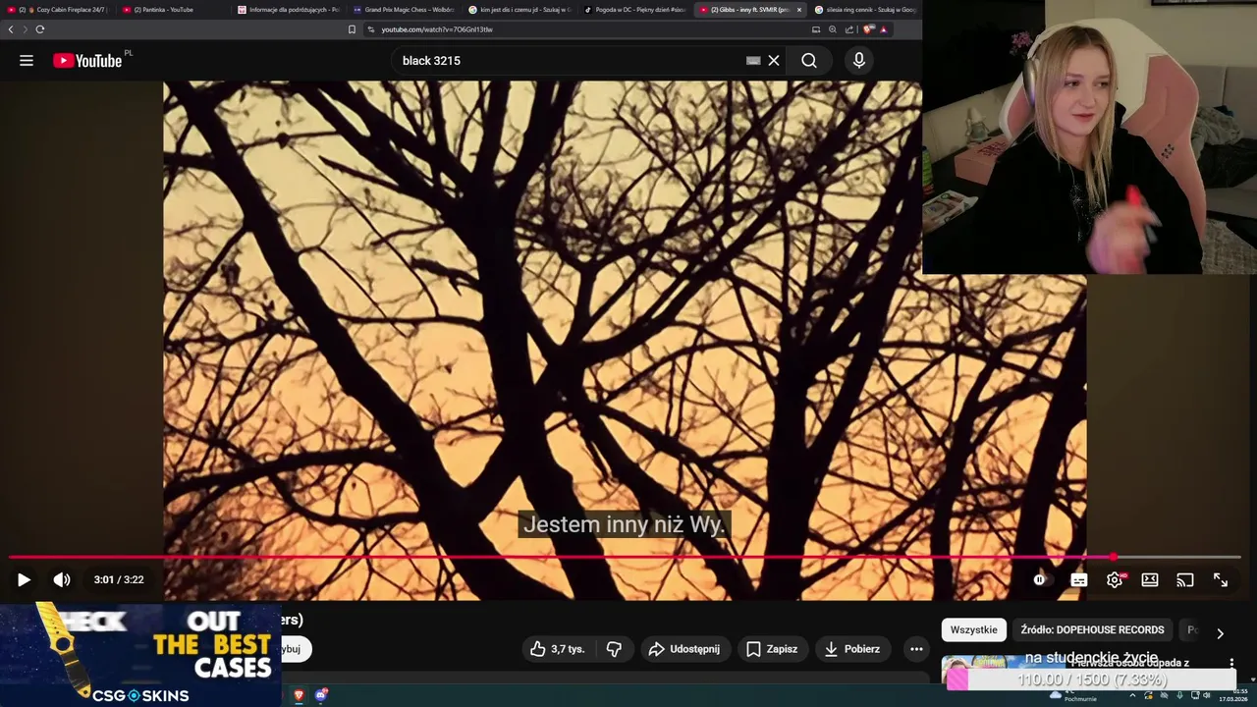Dislike the video with thumbs down
The height and width of the screenshot is (707, 1257).
[x=614, y=649]
